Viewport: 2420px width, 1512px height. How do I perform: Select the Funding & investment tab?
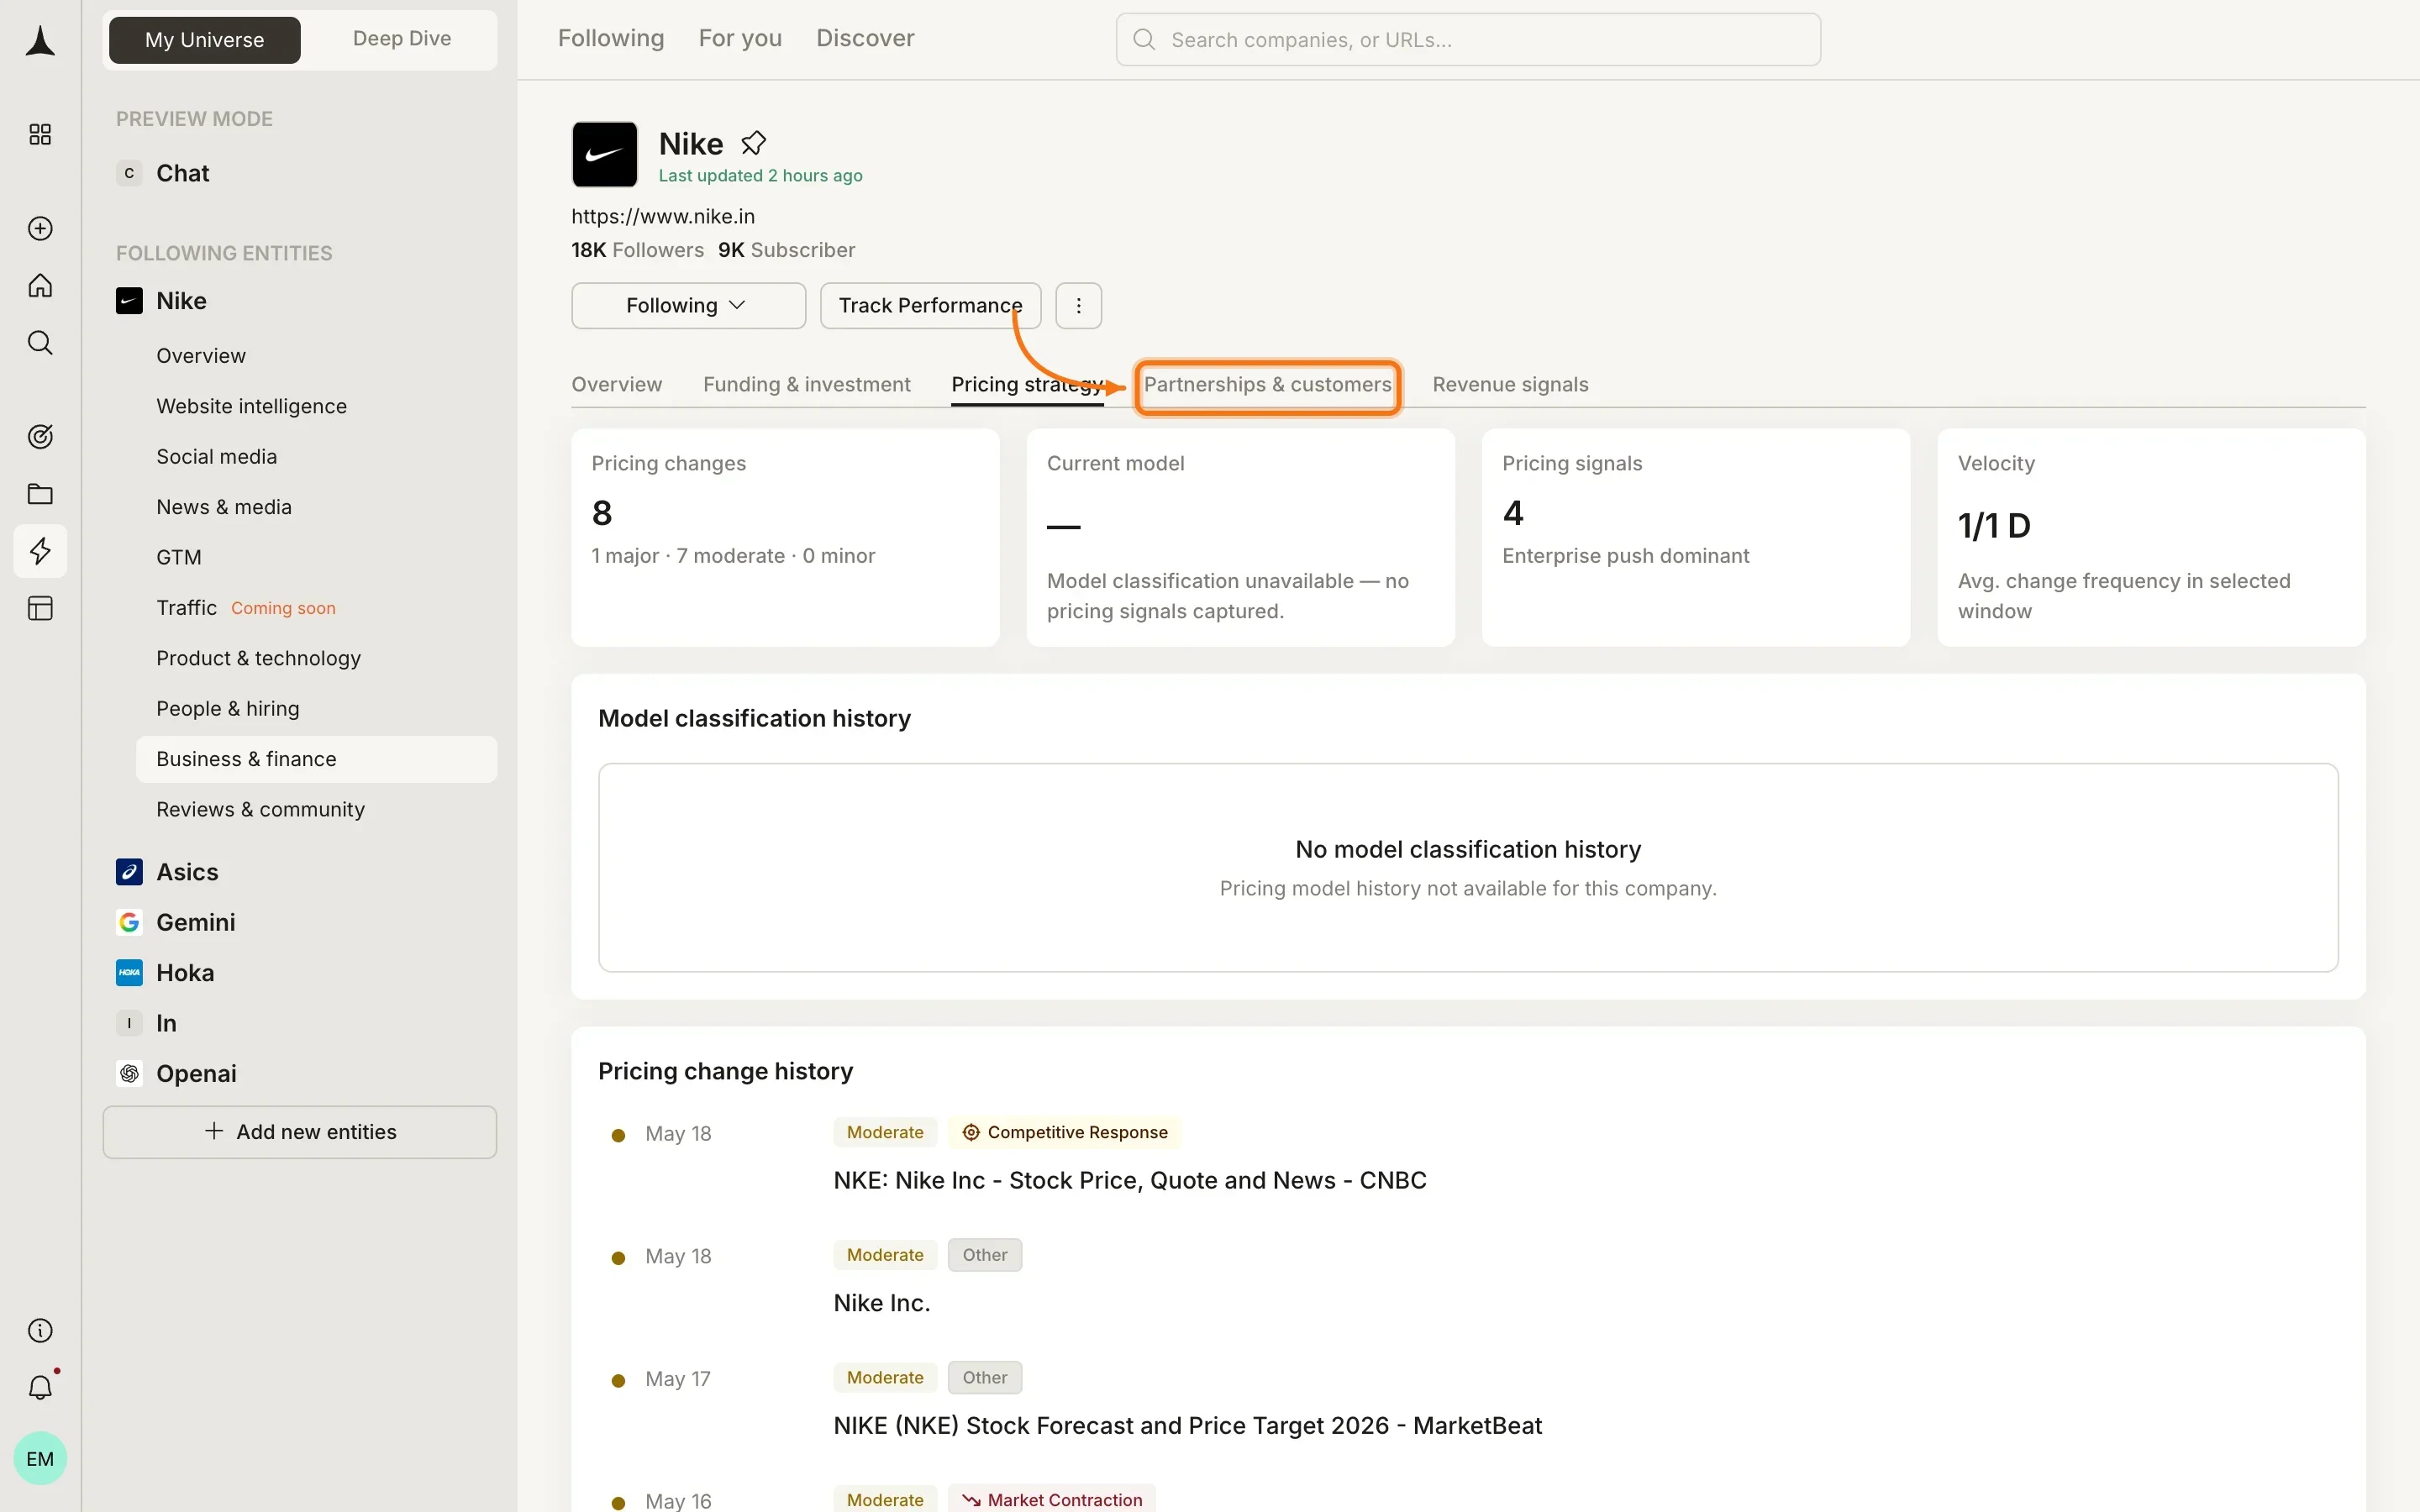tap(806, 384)
